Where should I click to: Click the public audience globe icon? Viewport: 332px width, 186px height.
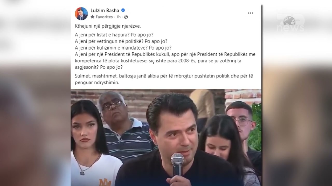(126, 17)
